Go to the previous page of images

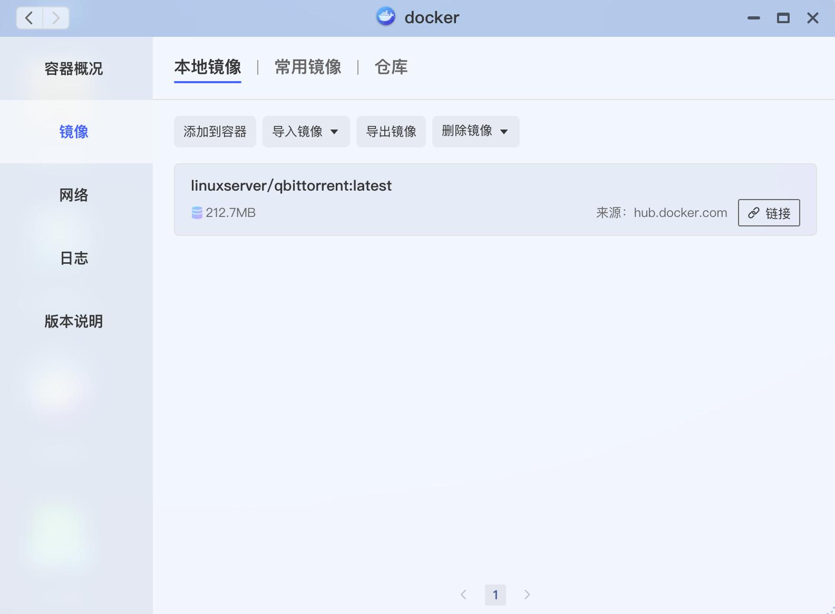(463, 595)
